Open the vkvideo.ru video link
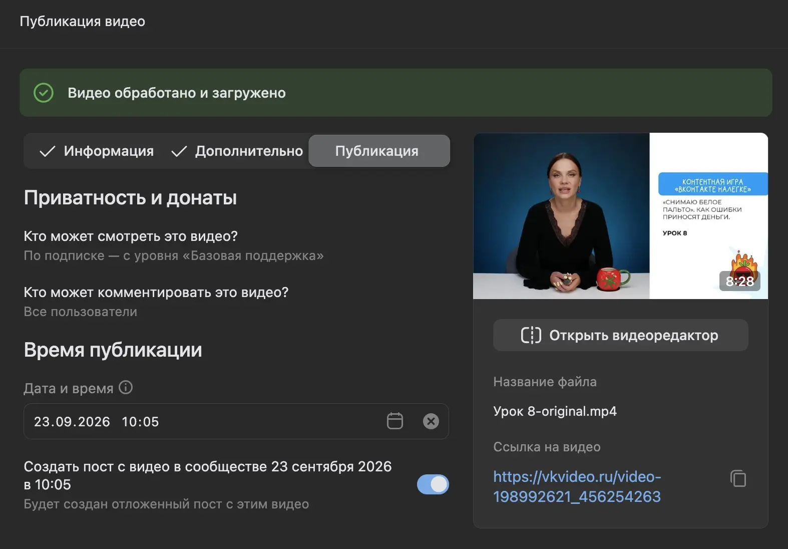The height and width of the screenshot is (549, 788). click(x=577, y=486)
